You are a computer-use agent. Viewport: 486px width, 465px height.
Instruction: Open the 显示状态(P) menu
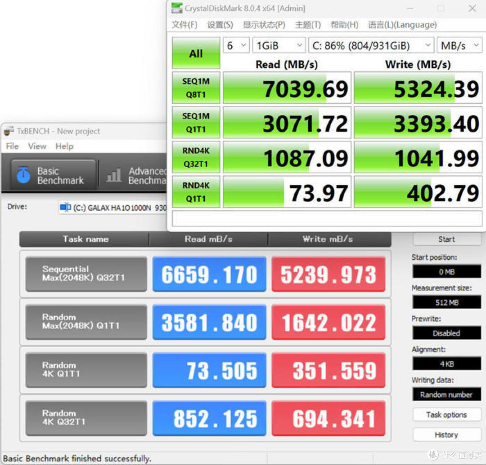click(264, 25)
